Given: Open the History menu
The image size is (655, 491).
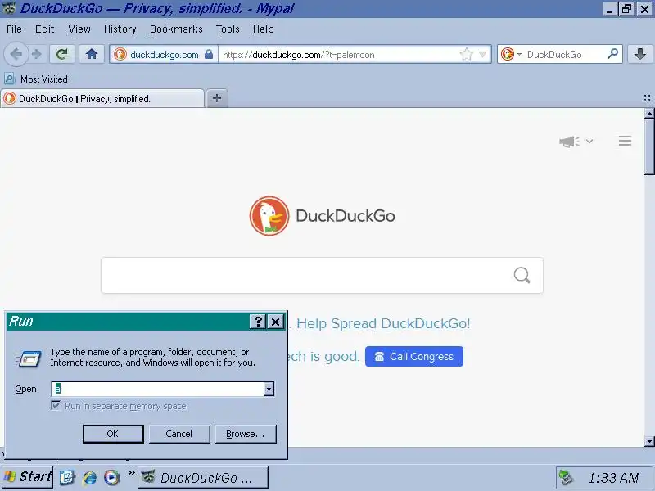Looking at the screenshot, I should pyautogui.click(x=120, y=29).
